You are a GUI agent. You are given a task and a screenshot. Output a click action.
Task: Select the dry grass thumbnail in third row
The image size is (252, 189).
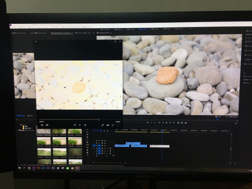pos(75,152)
